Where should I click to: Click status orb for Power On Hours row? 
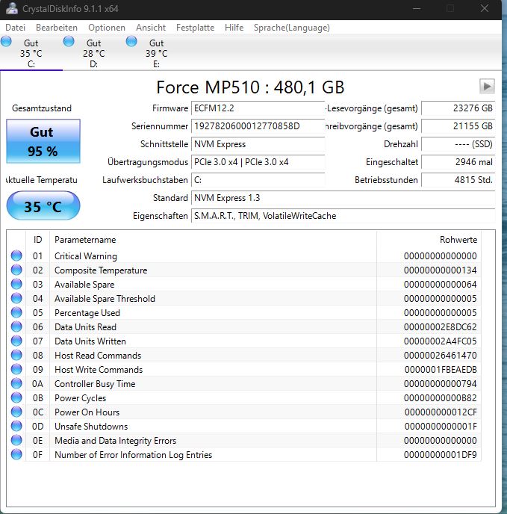coord(16,412)
